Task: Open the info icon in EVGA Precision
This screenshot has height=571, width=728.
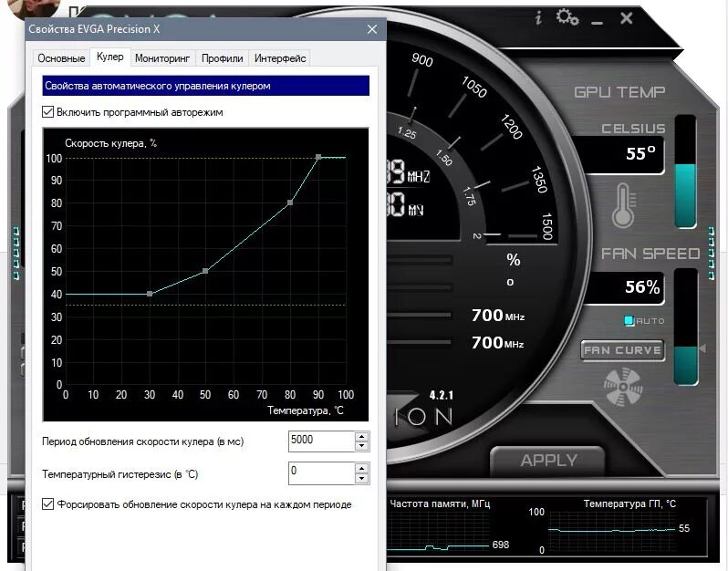Action: tap(538, 18)
